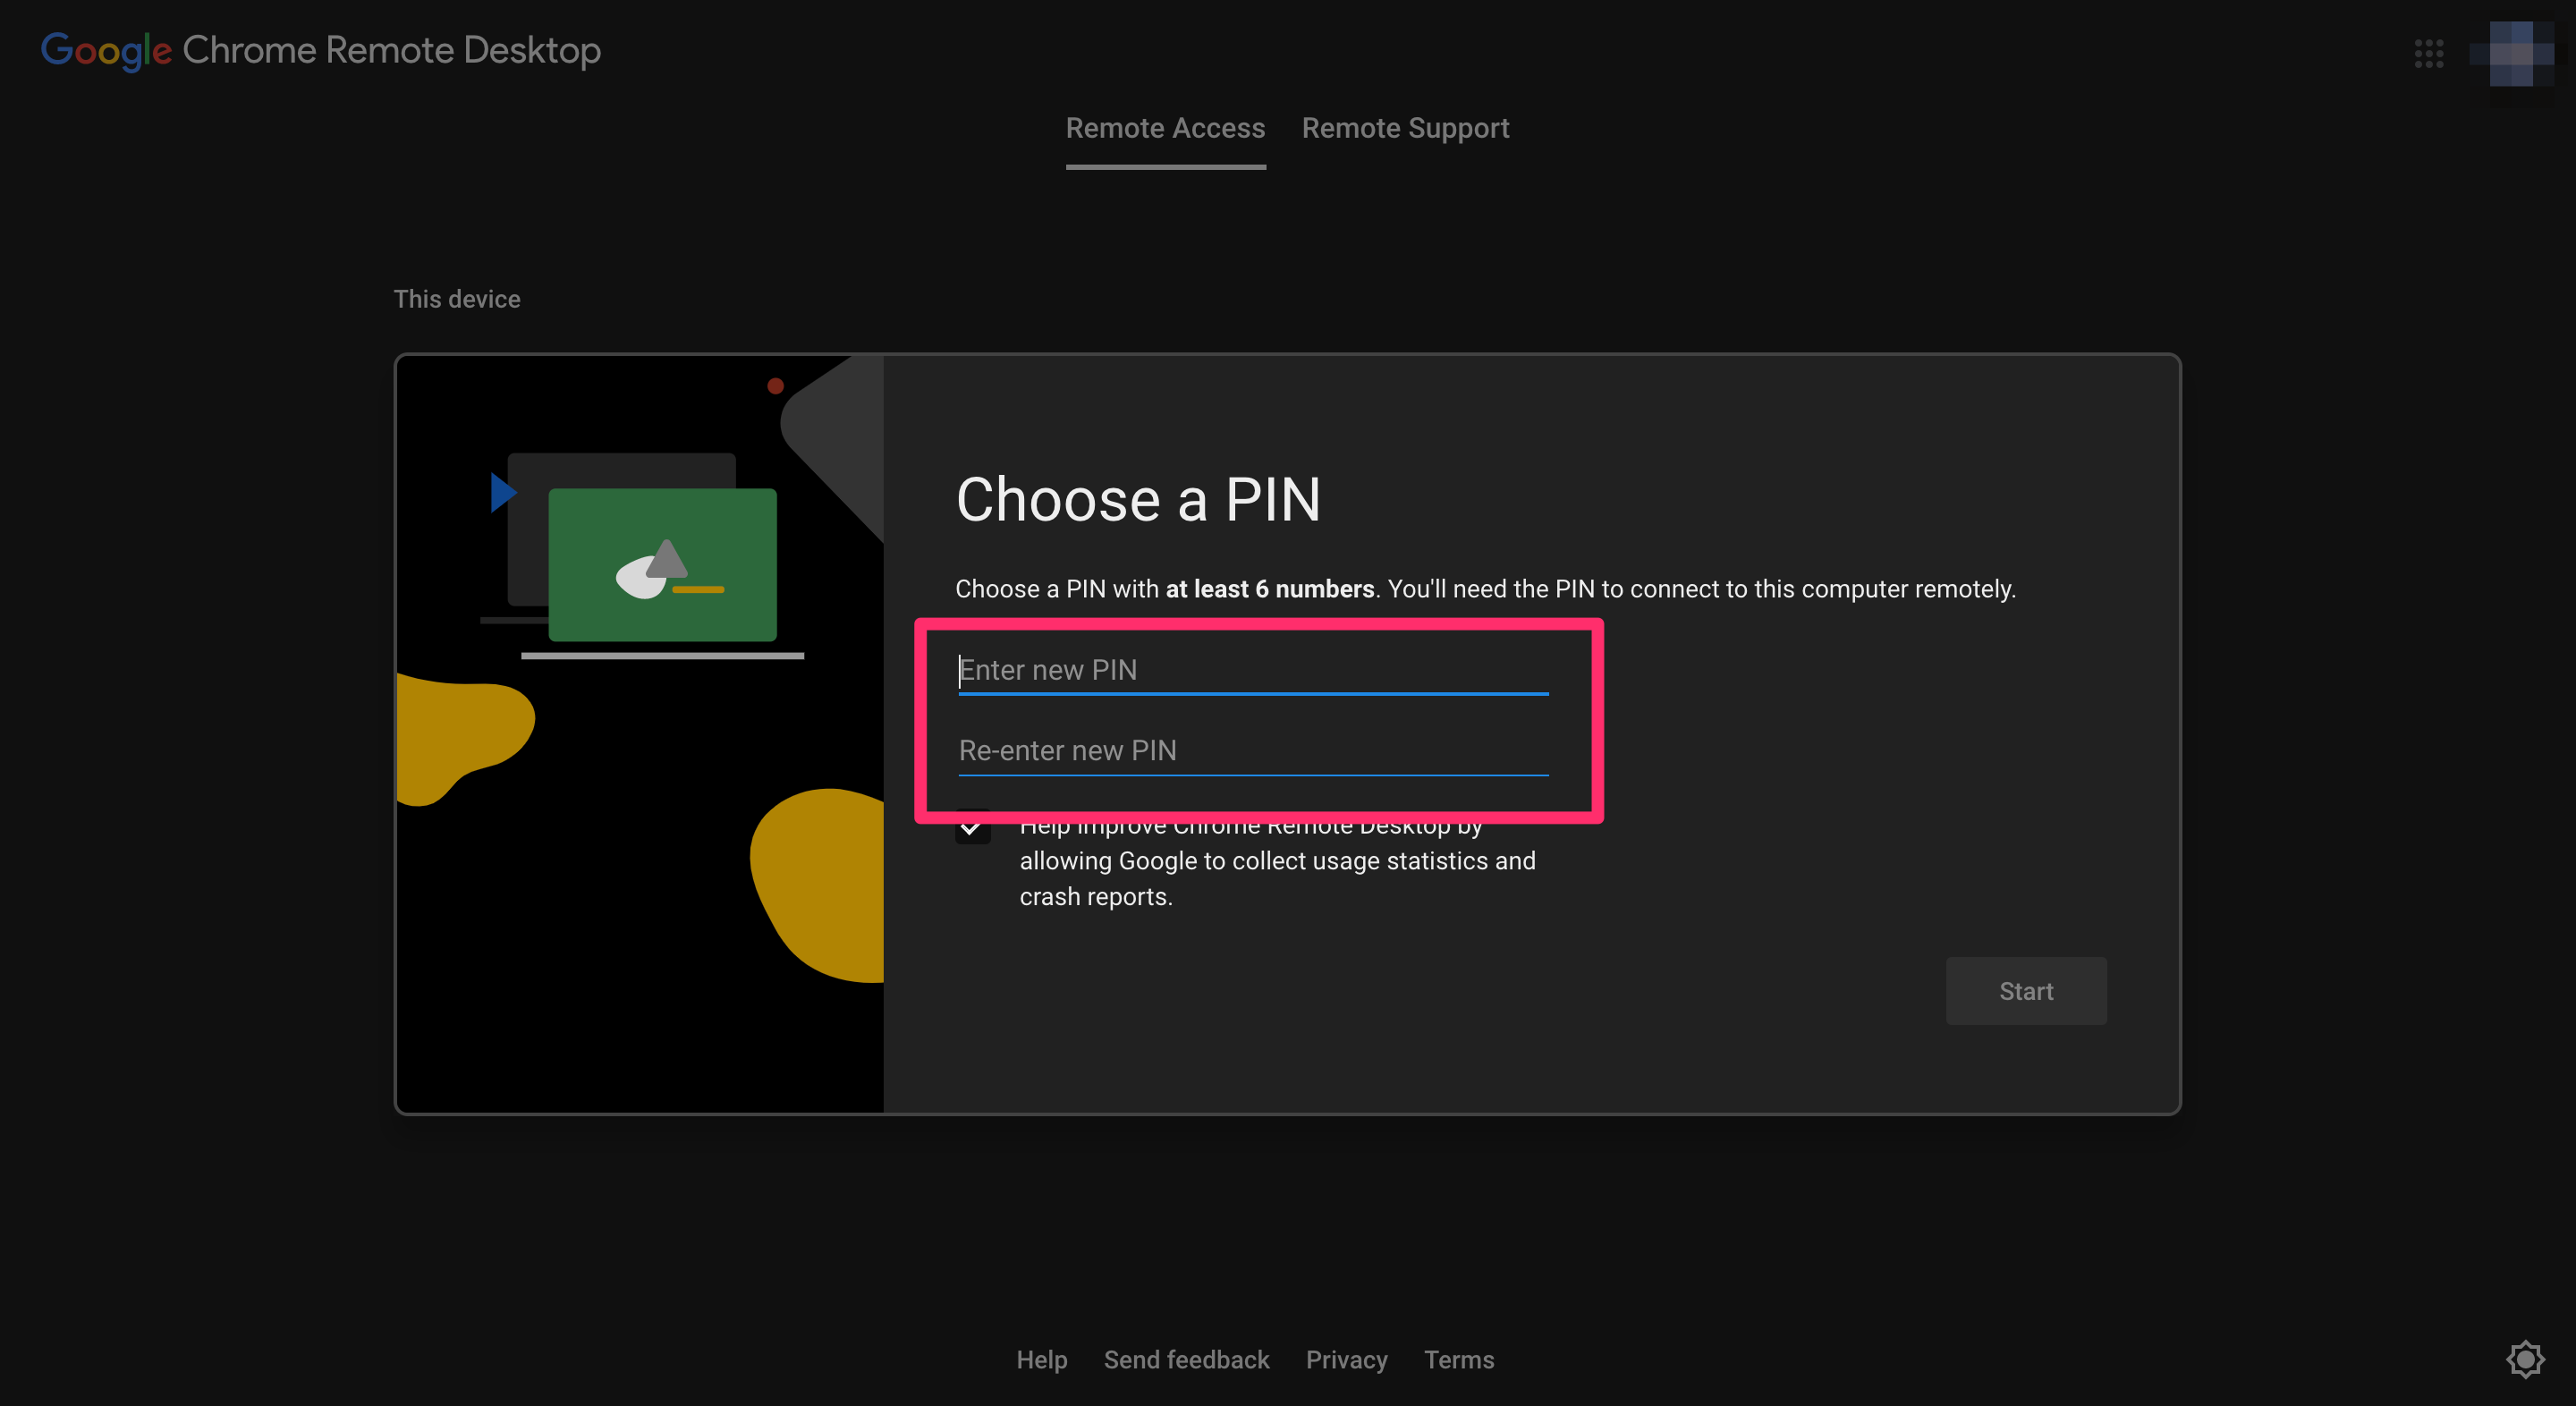2576x1406 pixels.
Task: Open the Terms link in footer
Action: click(1458, 1360)
